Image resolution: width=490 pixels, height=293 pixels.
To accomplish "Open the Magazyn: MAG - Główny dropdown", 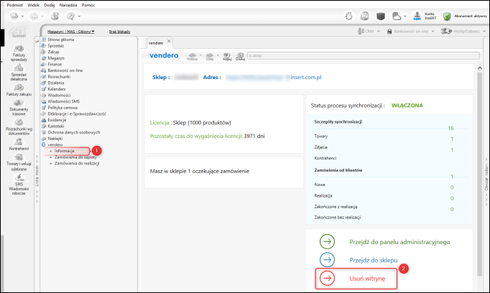I will point(71,32).
